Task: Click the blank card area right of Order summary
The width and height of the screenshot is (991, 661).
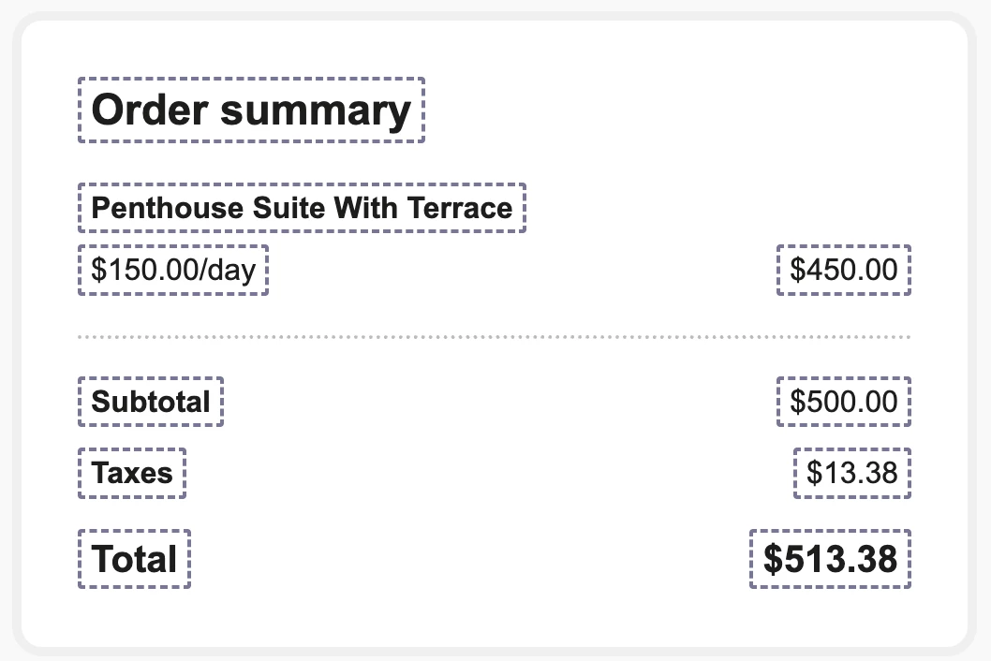Action: pos(693,110)
